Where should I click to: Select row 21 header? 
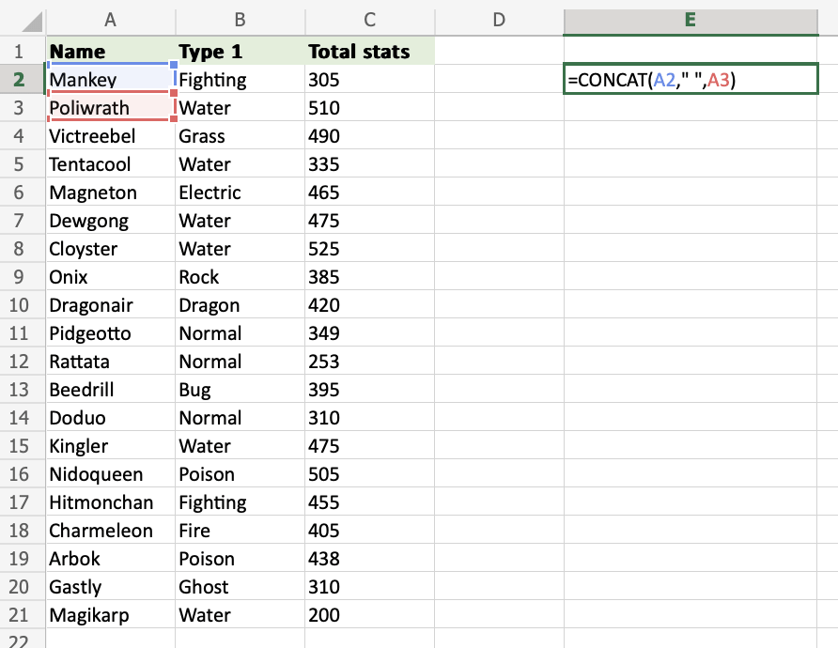tap(19, 615)
